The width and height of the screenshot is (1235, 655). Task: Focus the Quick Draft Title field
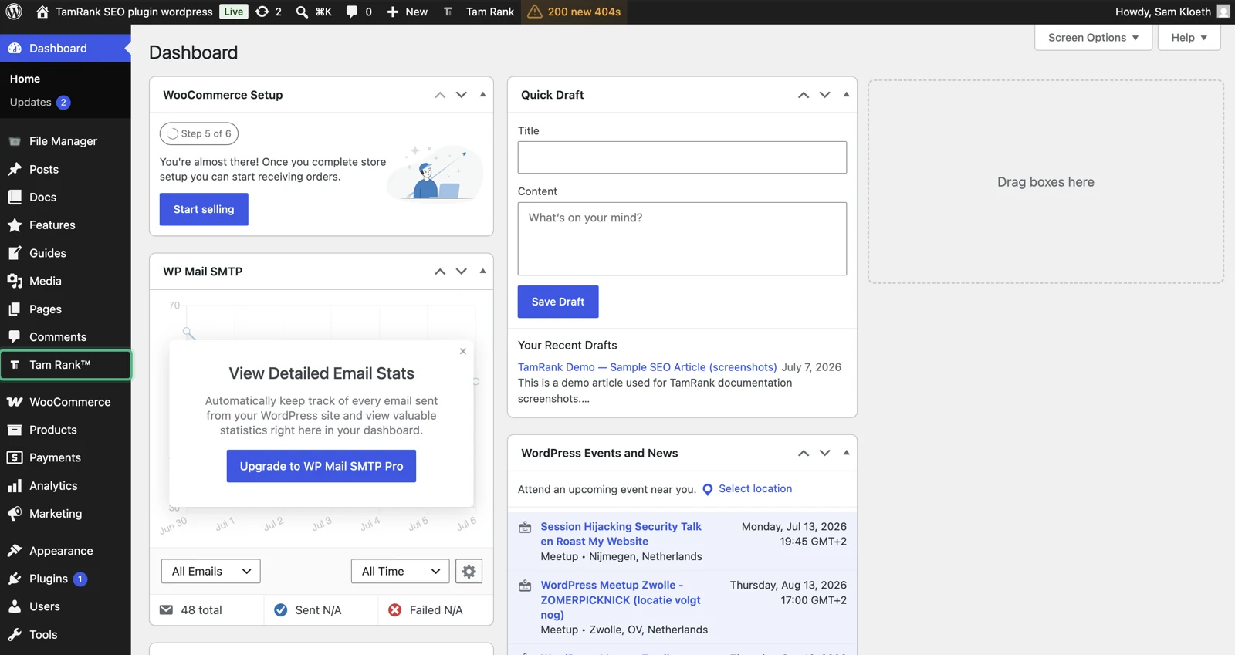(682, 157)
